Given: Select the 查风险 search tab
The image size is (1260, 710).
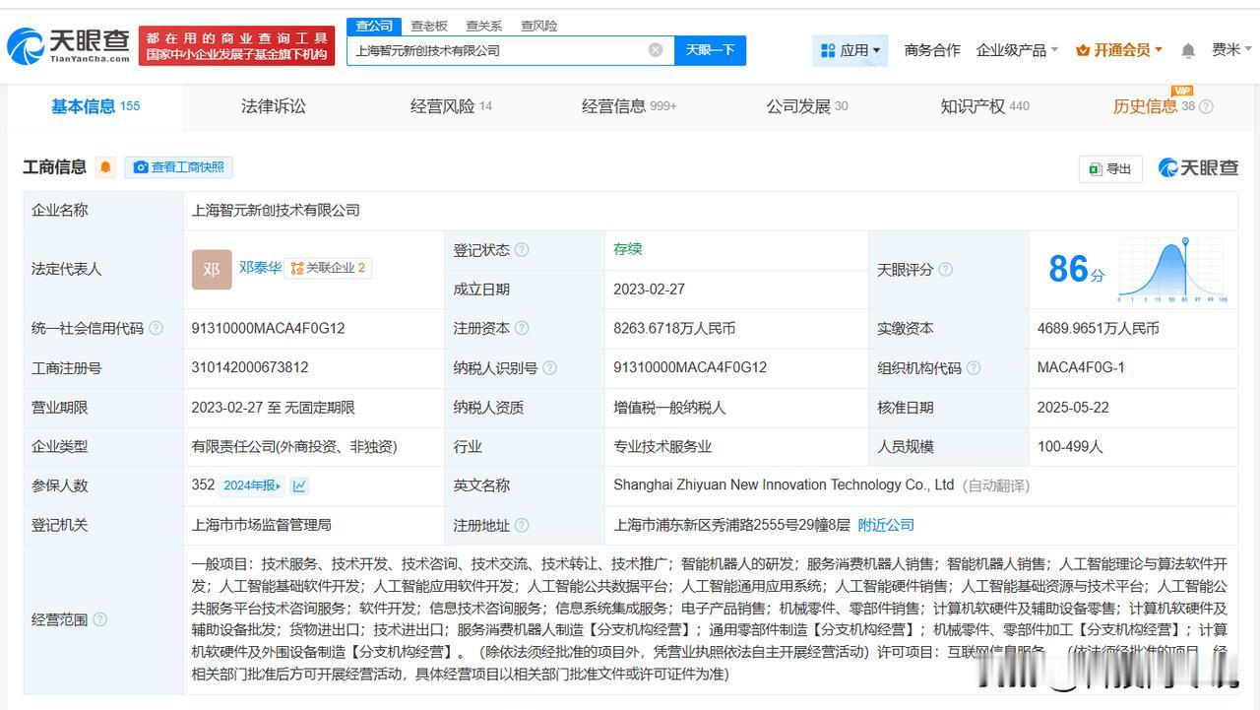Looking at the screenshot, I should (x=538, y=26).
